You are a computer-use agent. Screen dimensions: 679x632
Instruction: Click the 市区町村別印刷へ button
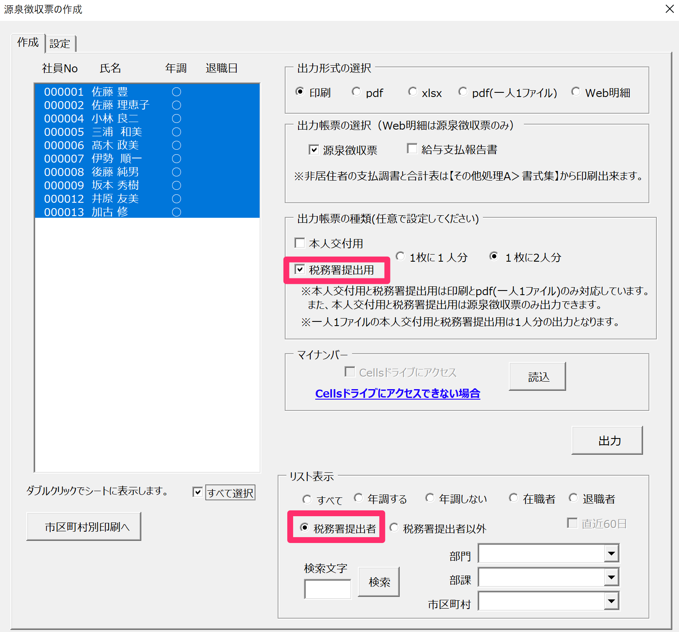click(84, 527)
